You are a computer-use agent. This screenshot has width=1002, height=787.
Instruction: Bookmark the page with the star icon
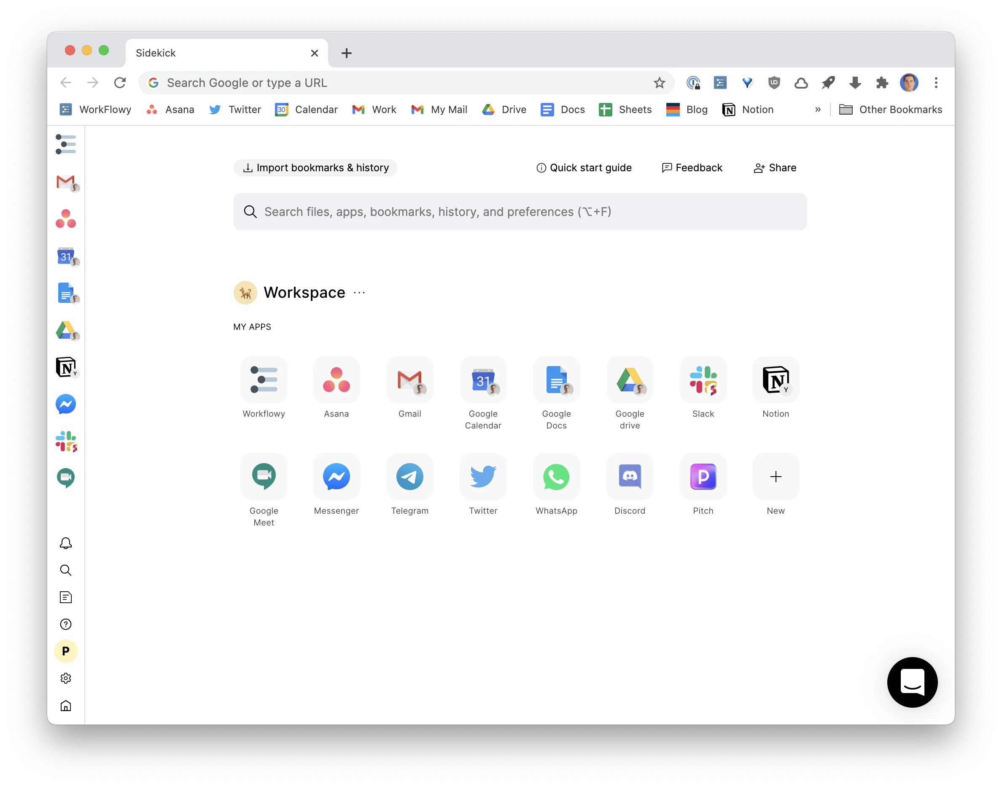click(659, 83)
